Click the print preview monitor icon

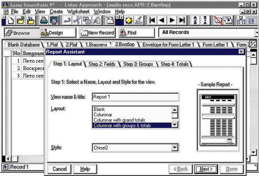[54, 20]
